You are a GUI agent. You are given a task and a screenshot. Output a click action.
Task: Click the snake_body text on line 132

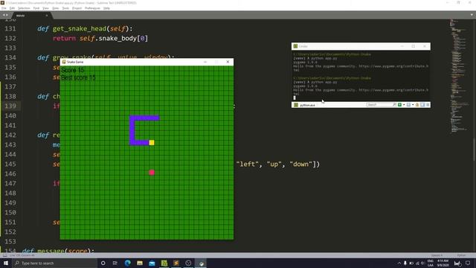coord(118,38)
